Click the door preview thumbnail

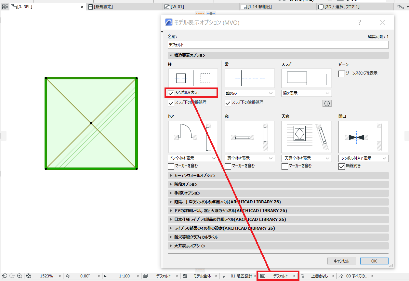(x=193, y=137)
